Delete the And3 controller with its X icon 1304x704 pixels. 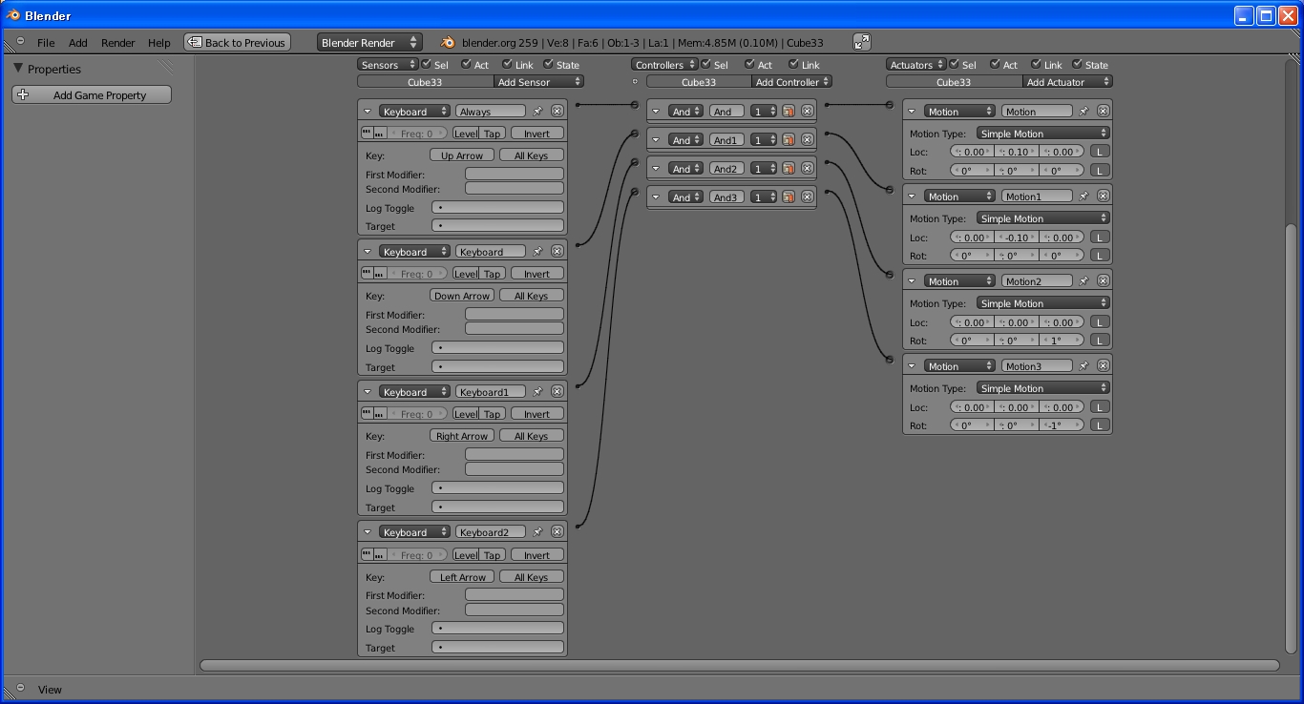807,197
